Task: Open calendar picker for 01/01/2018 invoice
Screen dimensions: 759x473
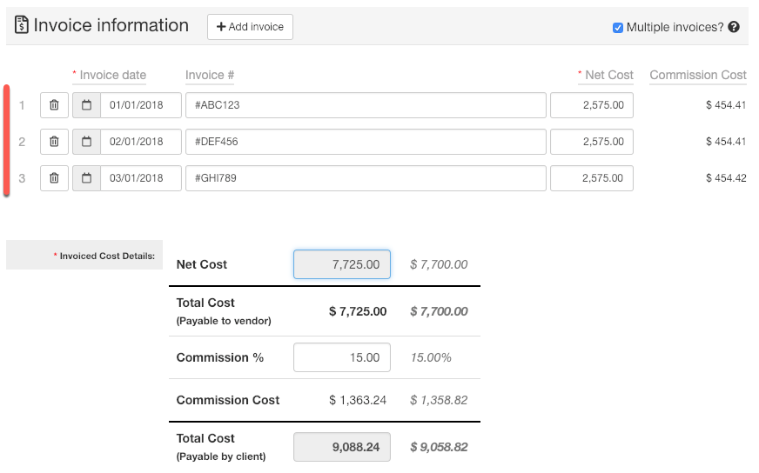Action: pos(86,105)
